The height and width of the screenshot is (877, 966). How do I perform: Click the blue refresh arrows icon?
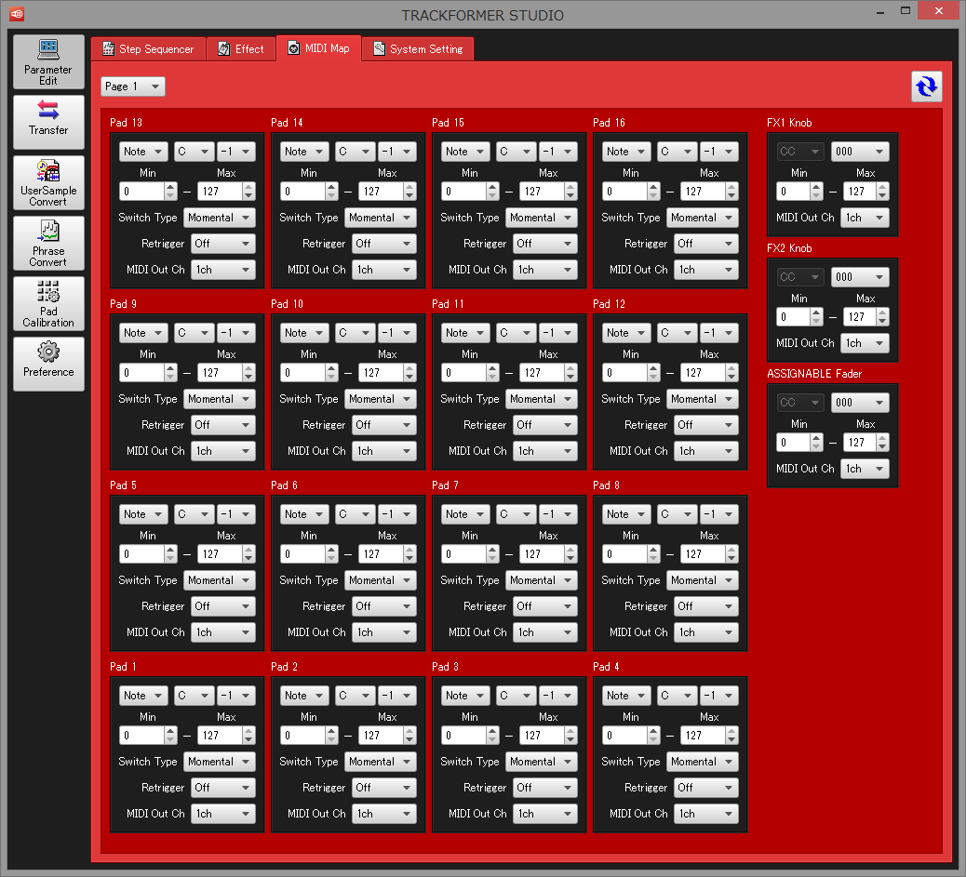tap(927, 86)
